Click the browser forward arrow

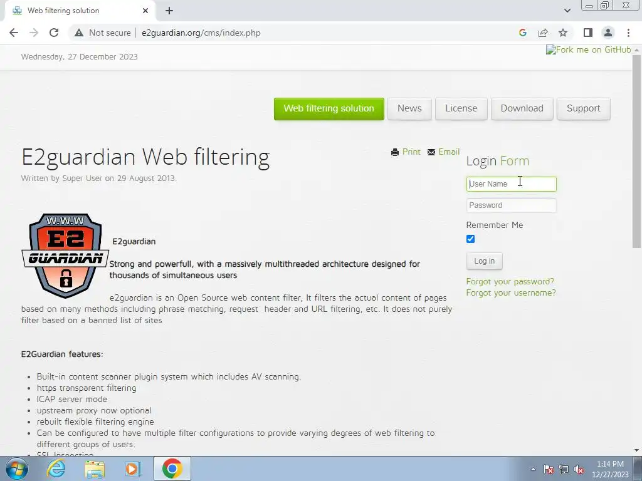coord(34,33)
